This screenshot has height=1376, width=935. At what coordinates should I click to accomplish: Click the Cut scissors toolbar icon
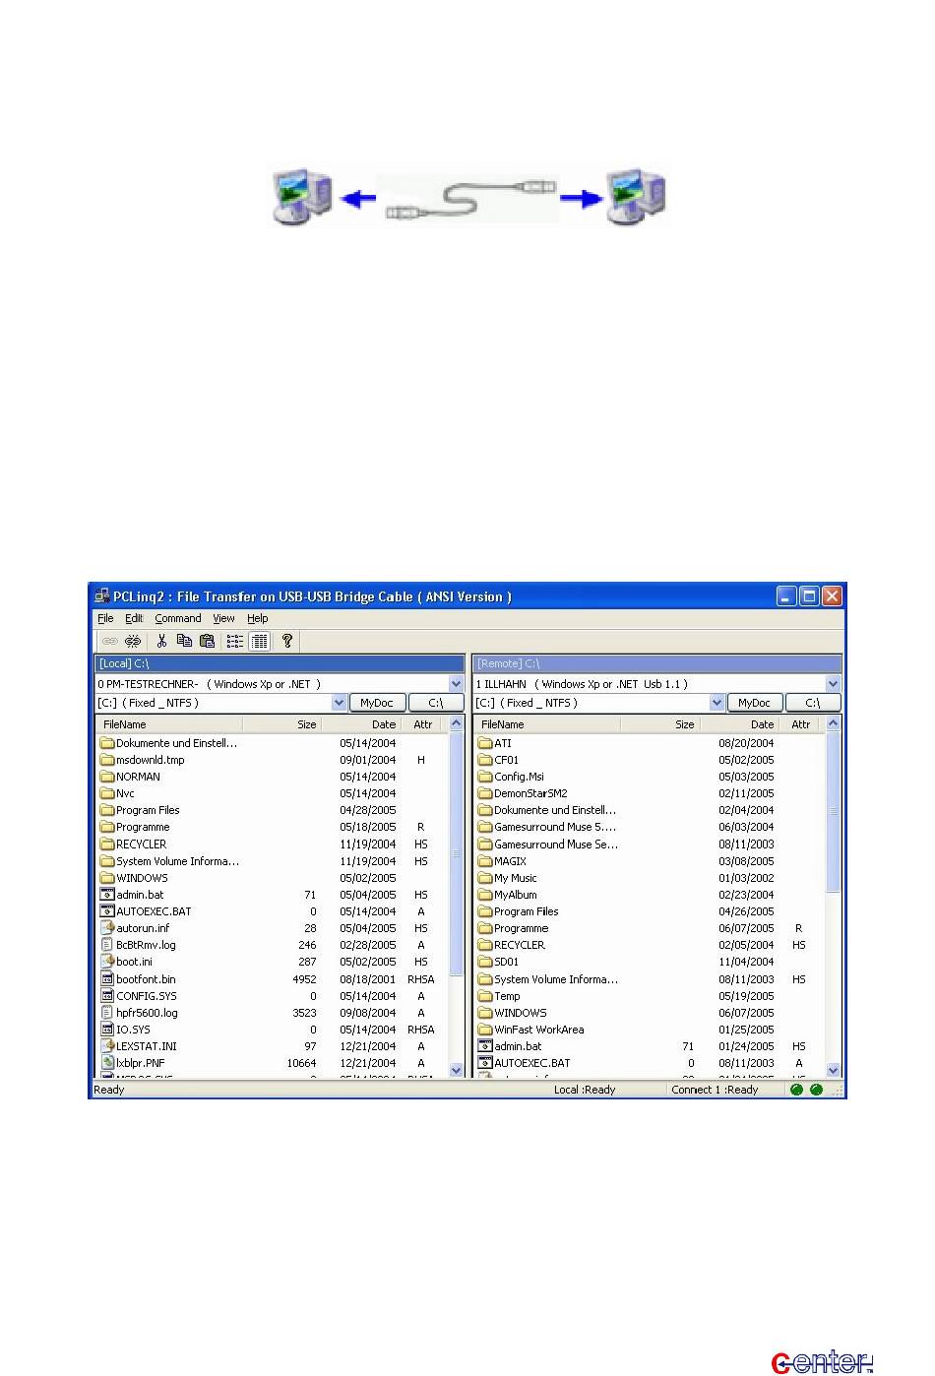pyautogui.click(x=161, y=641)
